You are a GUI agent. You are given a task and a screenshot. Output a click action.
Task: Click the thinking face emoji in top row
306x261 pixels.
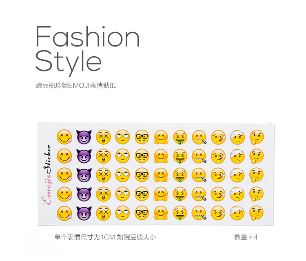click(x=257, y=137)
